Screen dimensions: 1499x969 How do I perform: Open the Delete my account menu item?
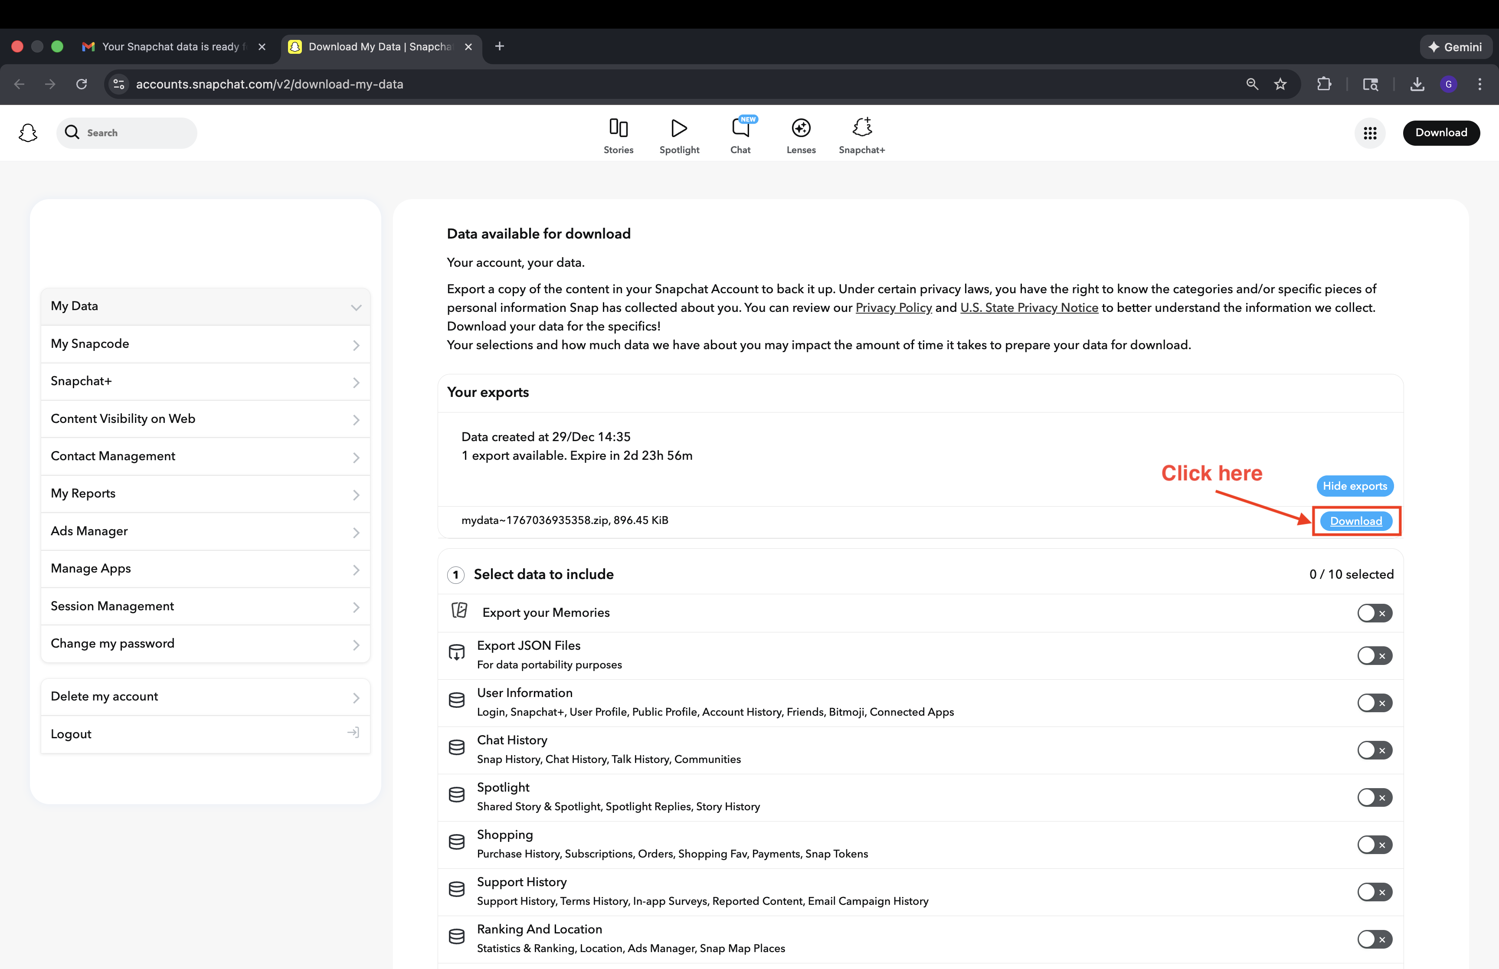(x=205, y=697)
